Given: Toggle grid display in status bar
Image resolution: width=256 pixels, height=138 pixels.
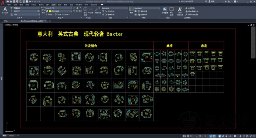Looking at the screenshot, I should (189, 136).
